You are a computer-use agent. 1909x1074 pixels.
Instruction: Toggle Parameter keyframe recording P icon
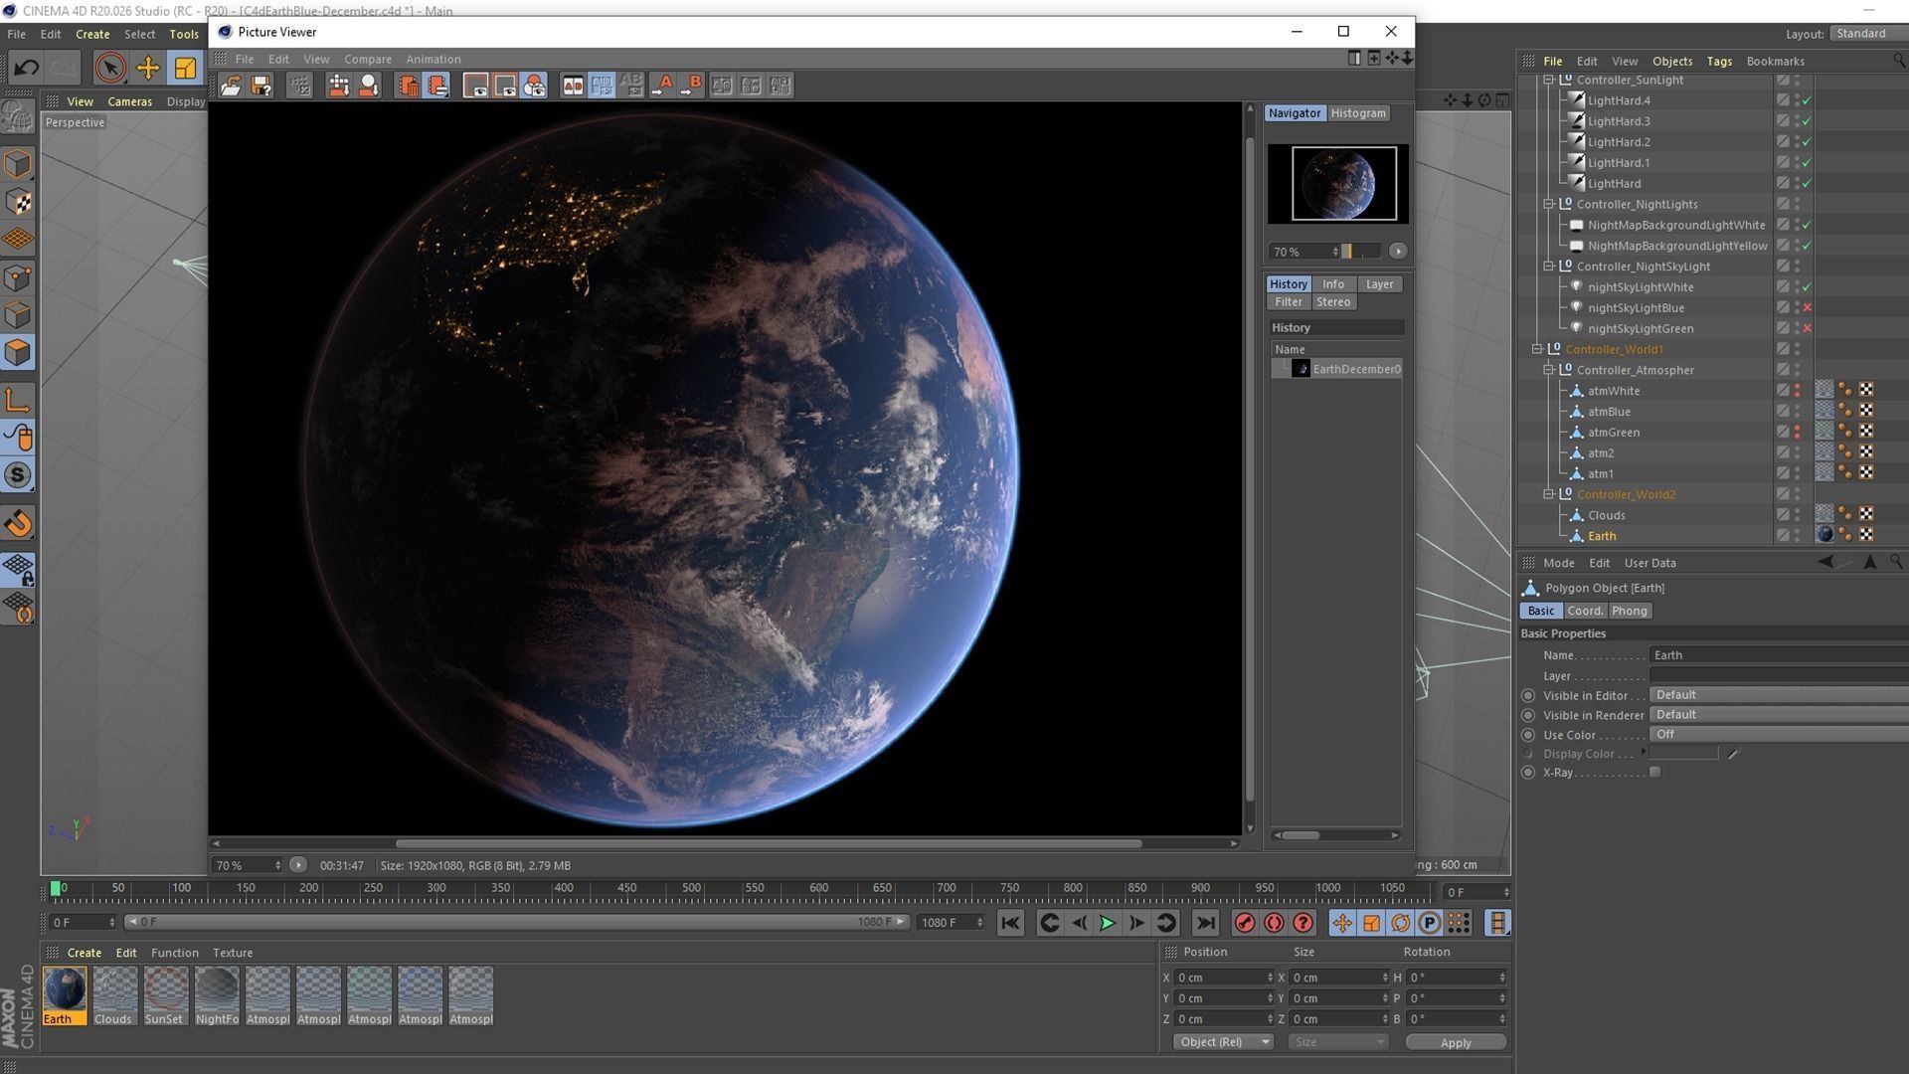coord(1429,923)
